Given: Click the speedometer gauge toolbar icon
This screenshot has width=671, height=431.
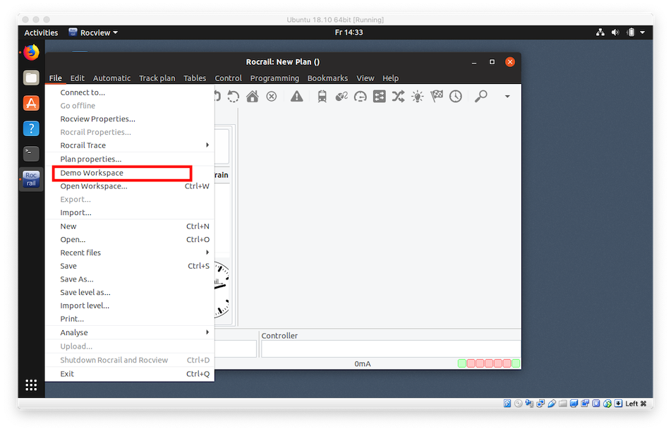Looking at the screenshot, I should coord(361,97).
